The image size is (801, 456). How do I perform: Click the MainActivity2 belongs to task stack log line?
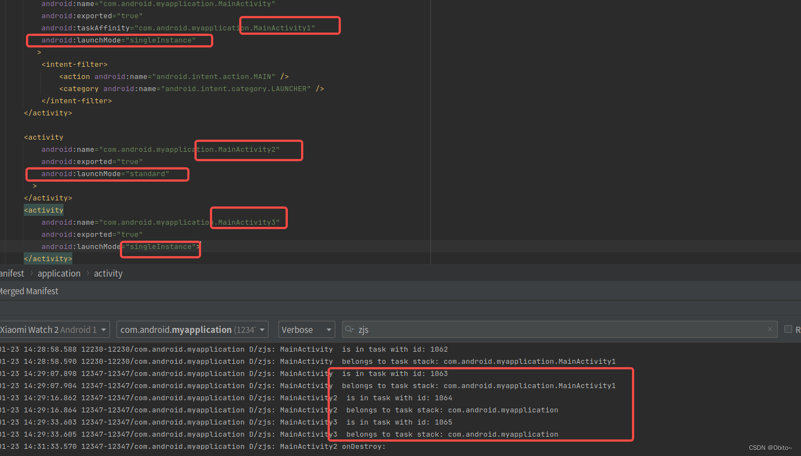point(279,410)
